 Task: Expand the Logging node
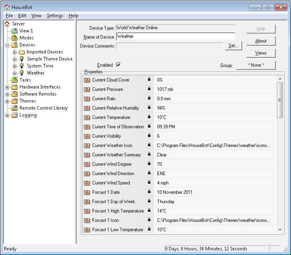(x=7, y=116)
